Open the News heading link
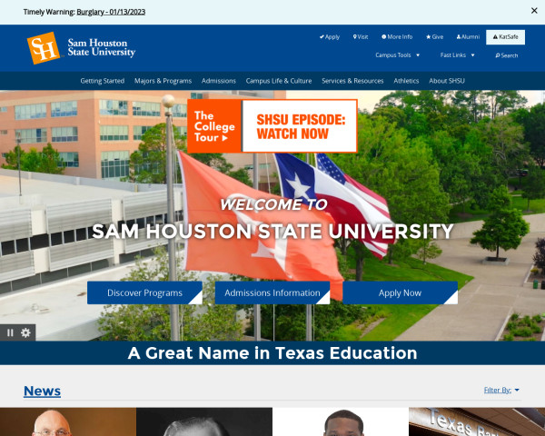 click(x=42, y=391)
